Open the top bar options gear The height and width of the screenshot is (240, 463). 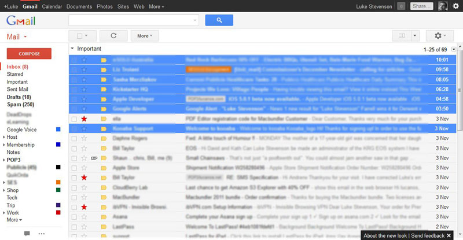(x=456, y=6)
